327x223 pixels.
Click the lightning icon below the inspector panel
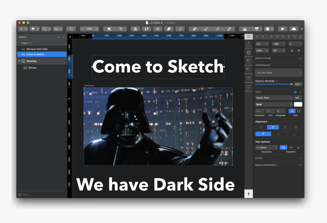click(249, 194)
